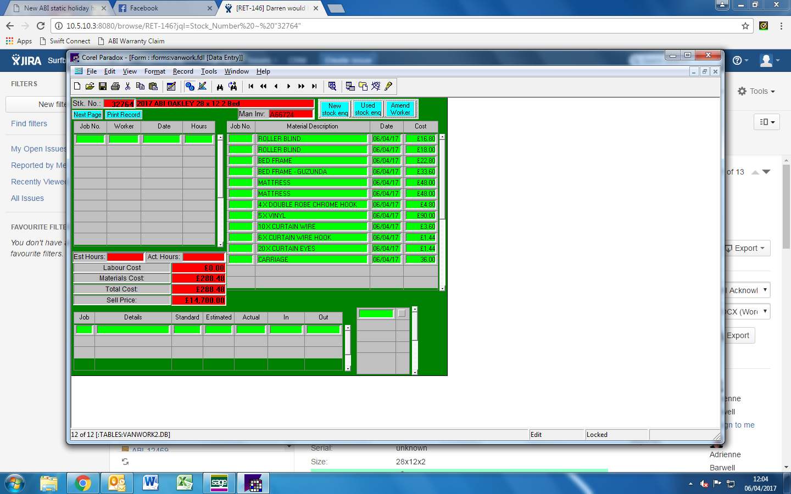Tick the checkbox beside the green field in the lower-right grid

(402, 313)
